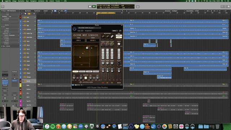Toggle the yellow highlighted track header button
The width and height of the screenshot is (231, 130).
tap(29, 14)
